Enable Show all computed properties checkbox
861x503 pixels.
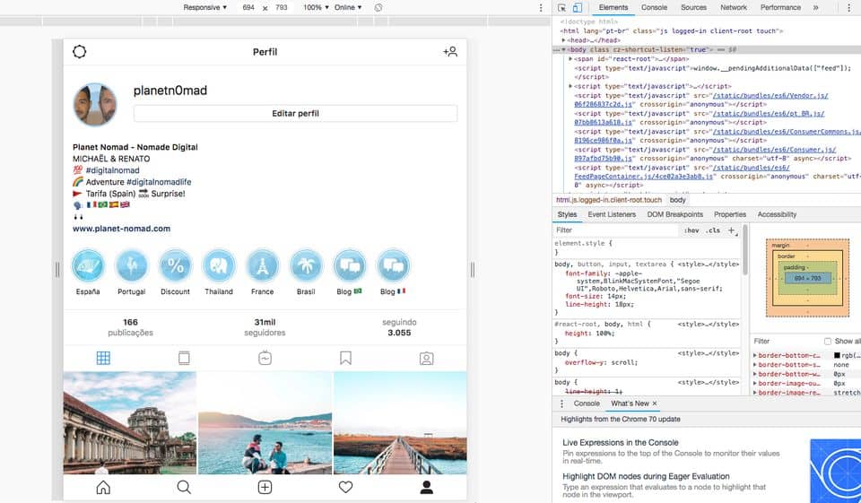tap(828, 341)
